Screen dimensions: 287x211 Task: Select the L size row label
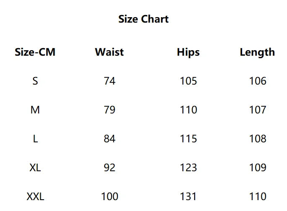click(35, 139)
